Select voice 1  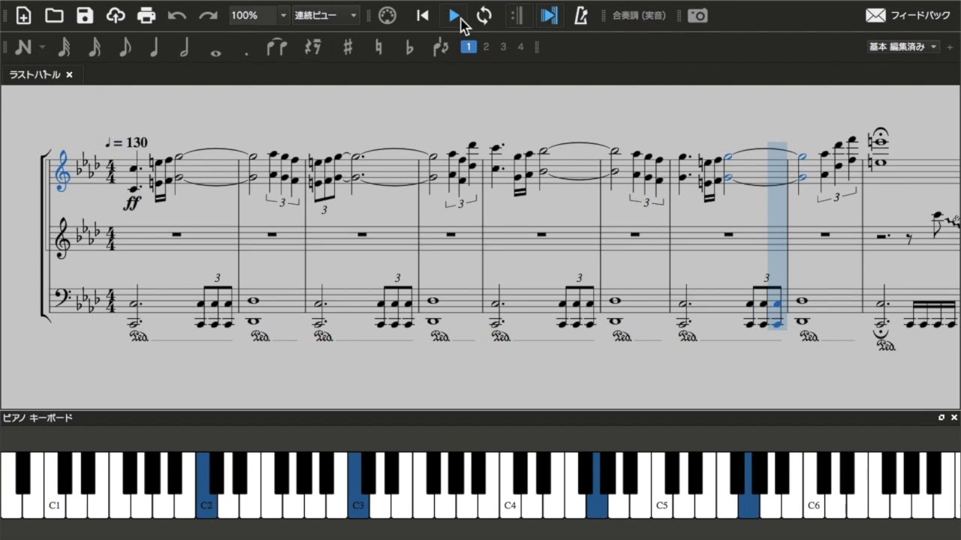coord(468,46)
